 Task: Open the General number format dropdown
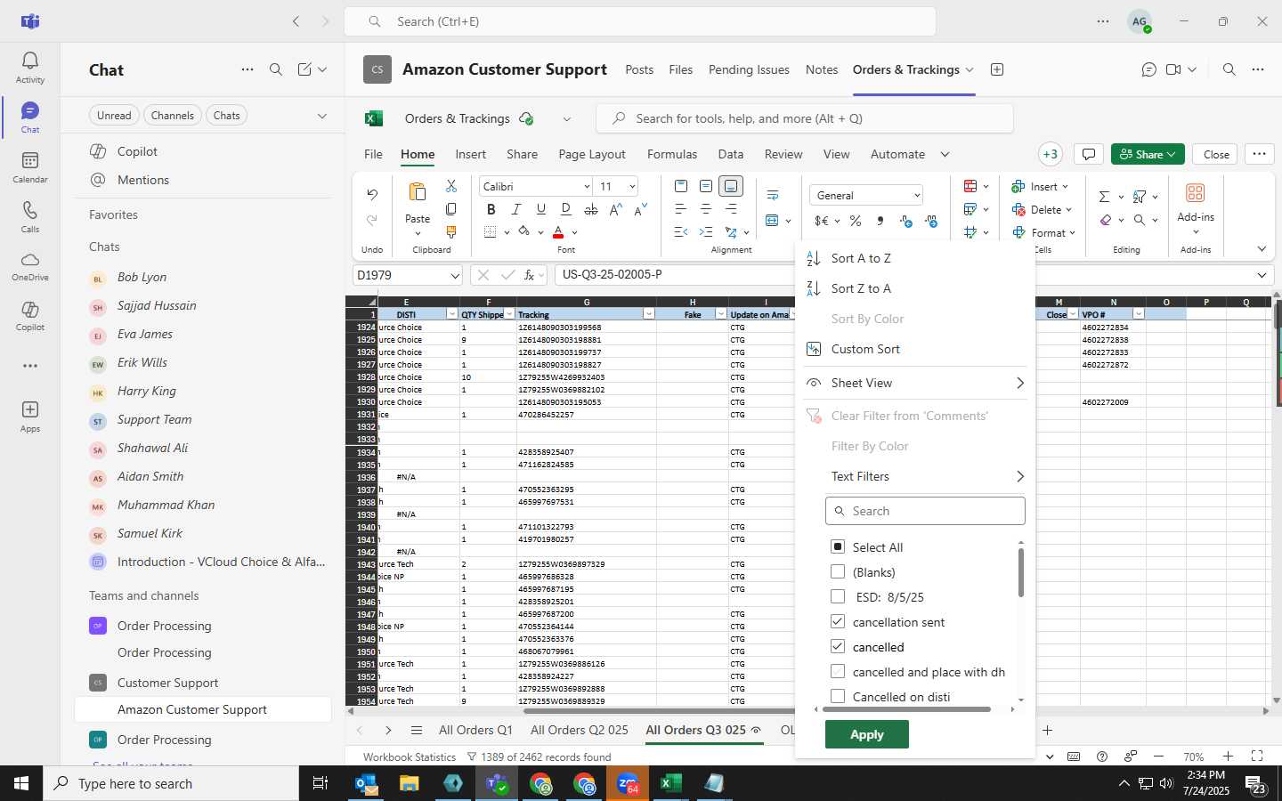tap(916, 195)
